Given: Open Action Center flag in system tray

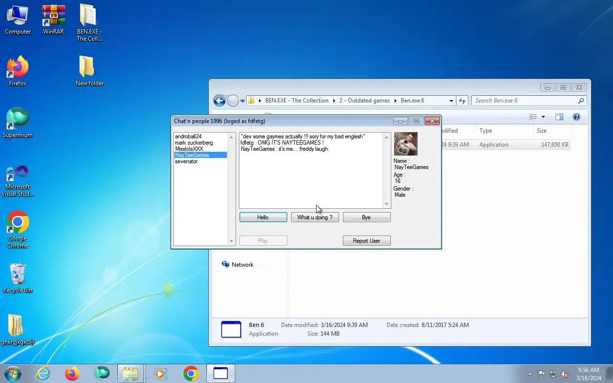Looking at the screenshot, I should pos(541,374).
